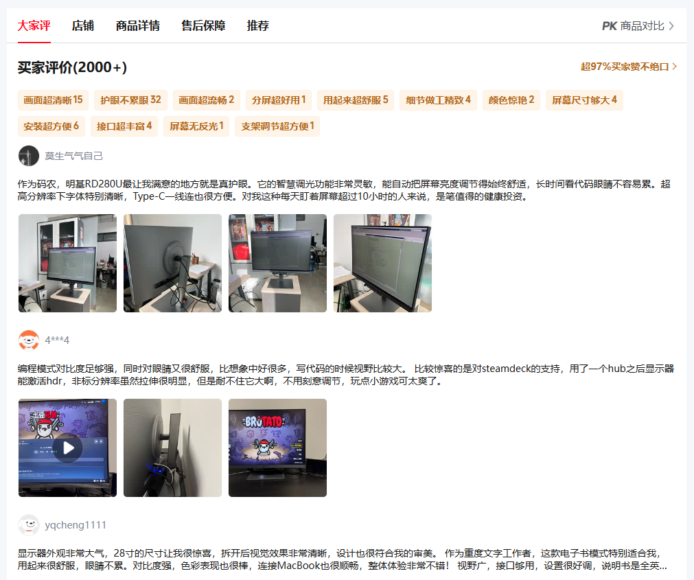694x580 pixels.
Task: Open first photo in 莫生气气自己 review
Action: (68, 264)
